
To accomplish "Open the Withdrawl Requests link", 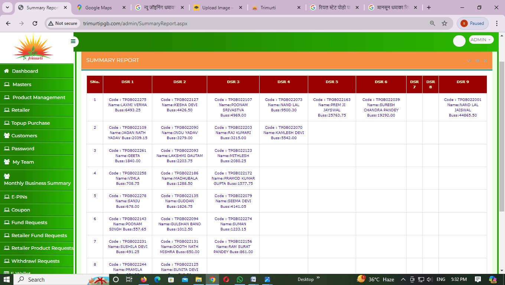I will 35,261.
